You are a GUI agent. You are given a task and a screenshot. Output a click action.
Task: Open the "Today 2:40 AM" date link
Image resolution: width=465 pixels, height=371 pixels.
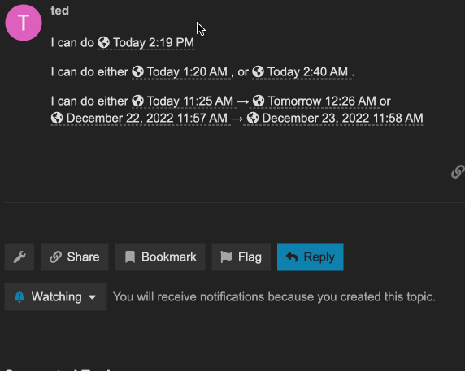click(302, 72)
